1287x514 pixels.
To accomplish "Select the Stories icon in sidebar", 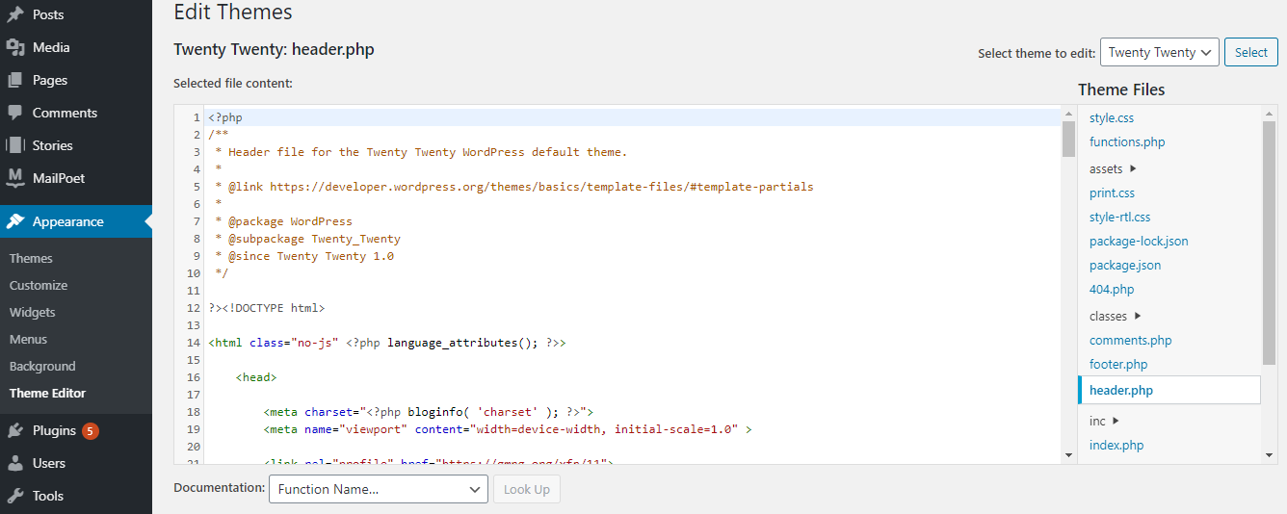I will [x=15, y=145].
